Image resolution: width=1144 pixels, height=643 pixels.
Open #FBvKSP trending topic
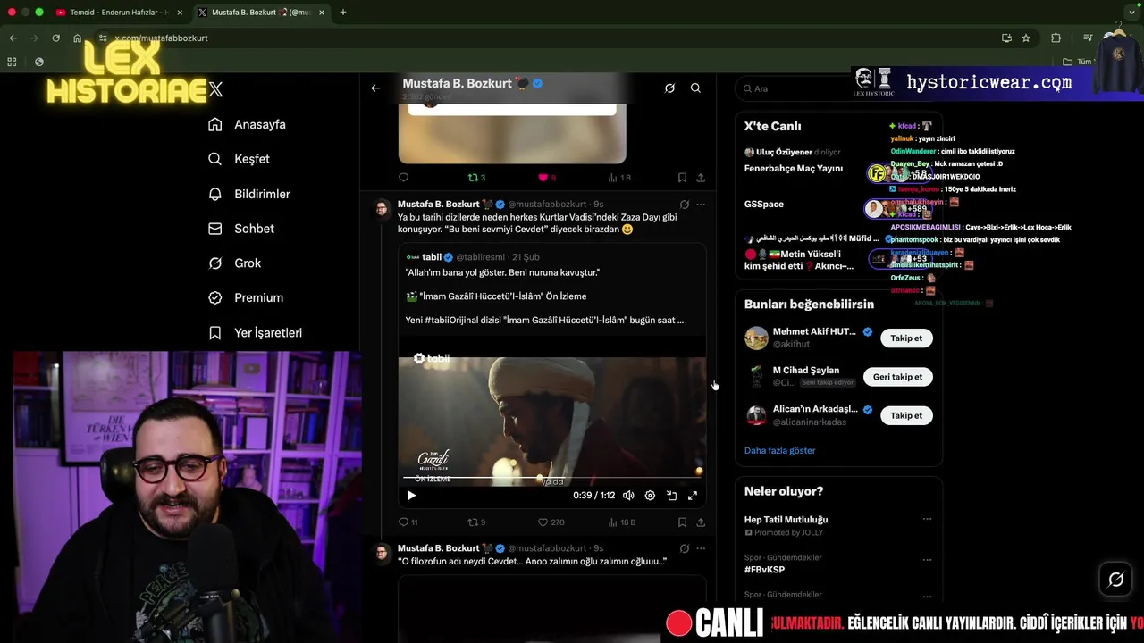pos(764,570)
